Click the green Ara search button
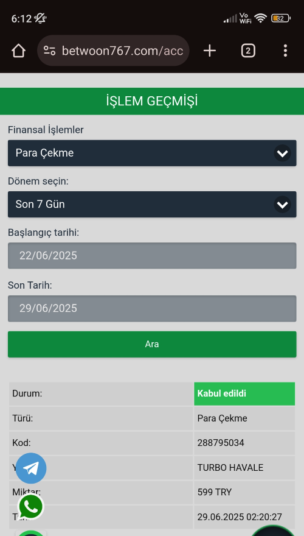This screenshot has height=536, width=304. 152,344
